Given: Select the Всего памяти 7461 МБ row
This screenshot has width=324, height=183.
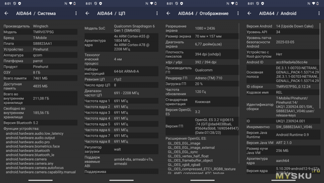Looking at the screenshot, I should (40, 78).
